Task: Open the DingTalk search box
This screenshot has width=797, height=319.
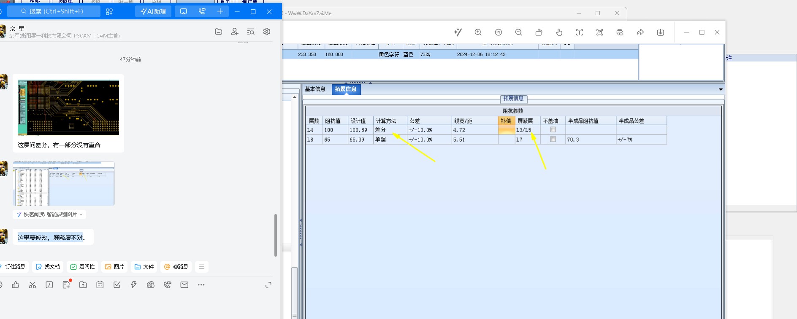Action: click(x=54, y=11)
